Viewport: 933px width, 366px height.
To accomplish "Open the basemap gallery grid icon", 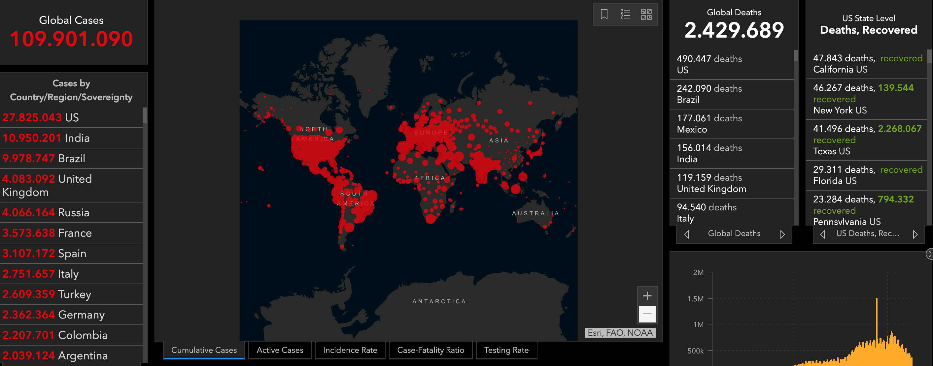I will pos(646,15).
